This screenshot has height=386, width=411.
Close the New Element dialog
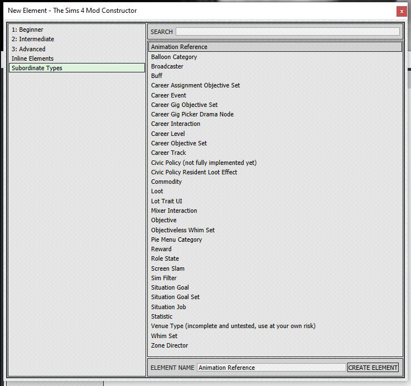[402, 11]
